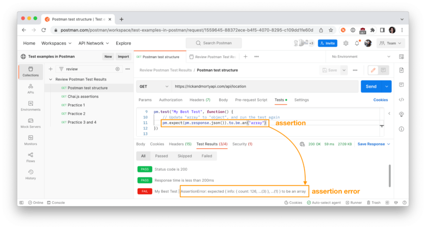Open the notifications bell
Screen dimensions: 426x229
(357, 43)
